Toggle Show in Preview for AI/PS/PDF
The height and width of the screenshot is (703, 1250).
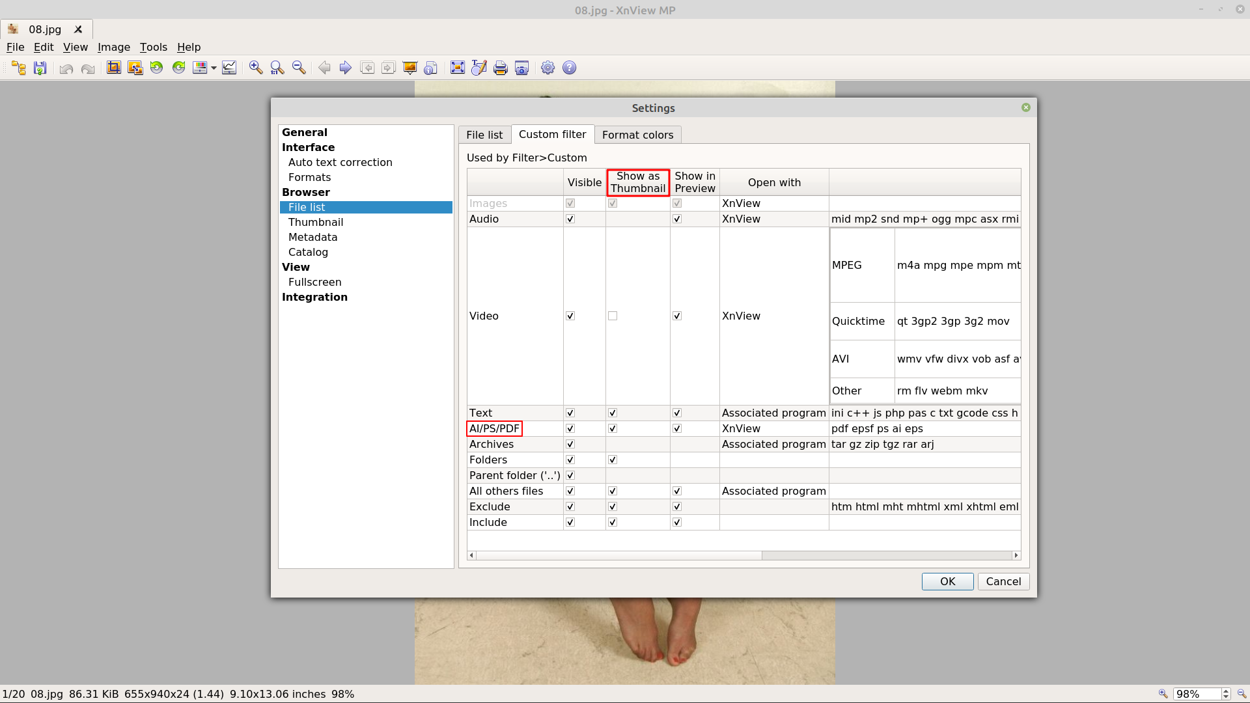677,429
